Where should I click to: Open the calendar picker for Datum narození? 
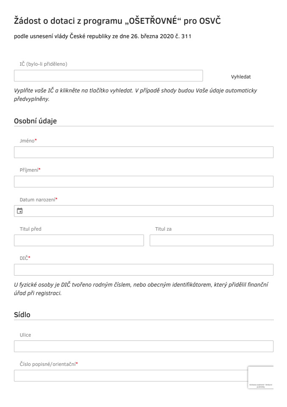(x=19, y=211)
